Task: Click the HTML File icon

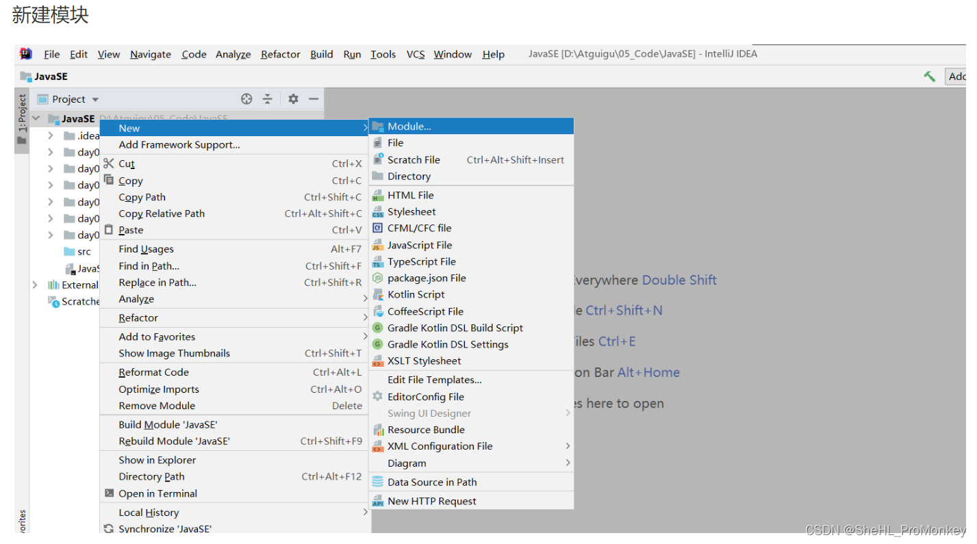Action: [377, 195]
